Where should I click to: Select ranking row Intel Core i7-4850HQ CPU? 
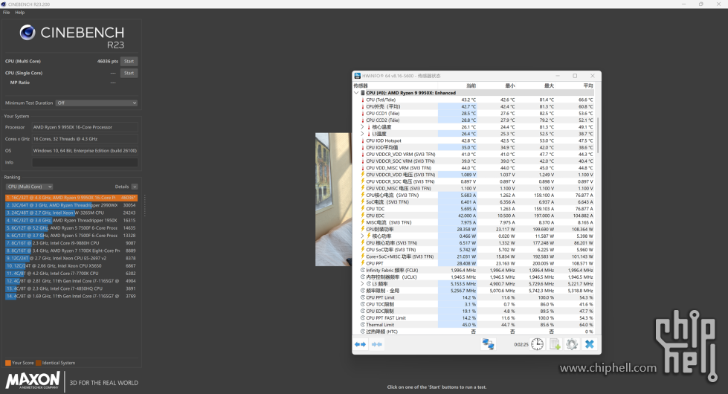pyautogui.click(x=71, y=288)
